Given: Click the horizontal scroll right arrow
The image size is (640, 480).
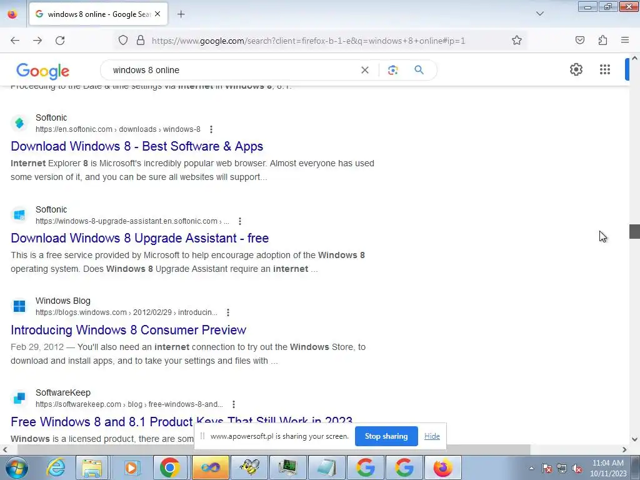Looking at the screenshot, I should (x=624, y=450).
